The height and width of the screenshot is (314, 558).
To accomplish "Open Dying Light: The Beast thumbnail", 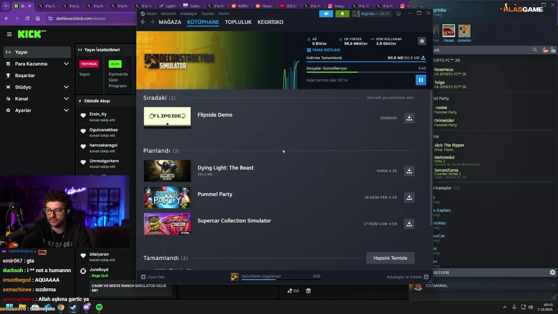I will tap(167, 171).
